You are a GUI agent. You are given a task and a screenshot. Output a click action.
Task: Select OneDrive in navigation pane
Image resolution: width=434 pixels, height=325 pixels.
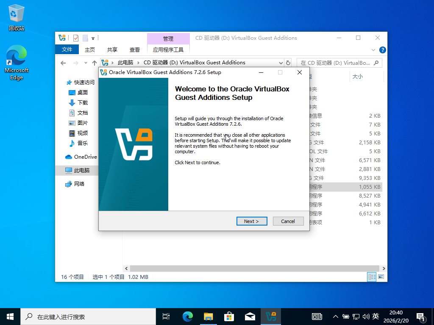click(85, 157)
